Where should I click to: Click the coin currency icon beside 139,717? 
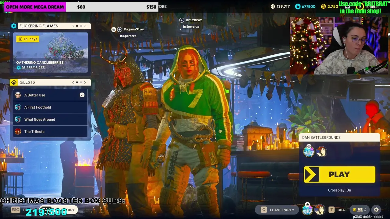273,6
